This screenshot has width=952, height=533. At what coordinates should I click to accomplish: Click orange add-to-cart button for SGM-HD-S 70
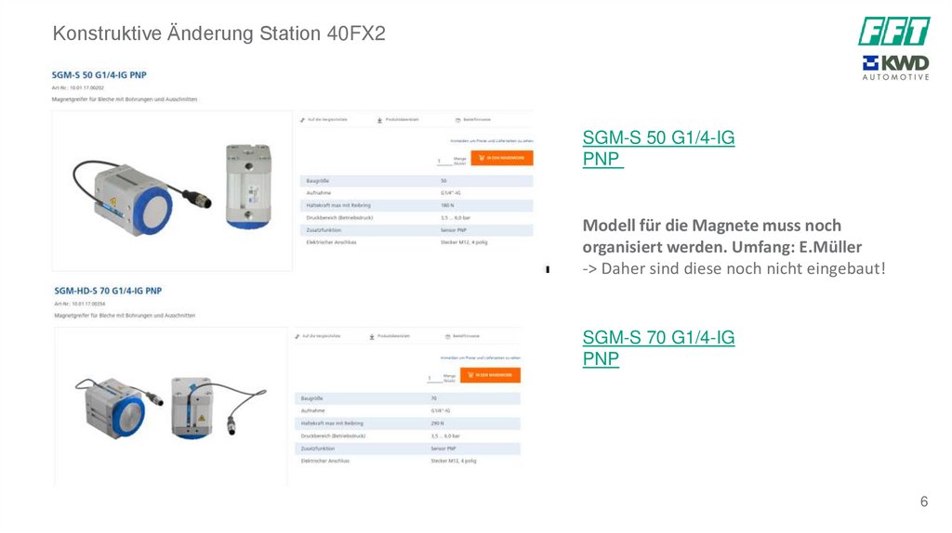[490, 375]
